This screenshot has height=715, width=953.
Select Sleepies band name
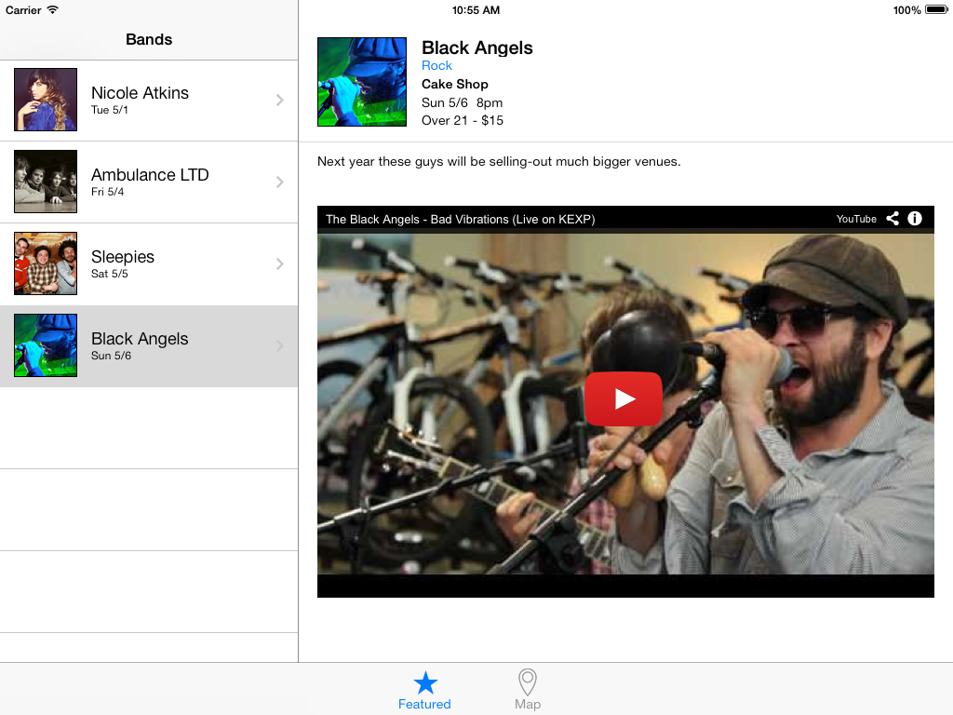coord(123,257)
